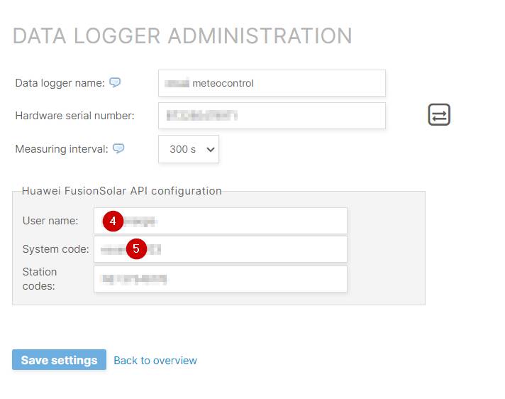Click the Data logger name label

coord(60,83)
